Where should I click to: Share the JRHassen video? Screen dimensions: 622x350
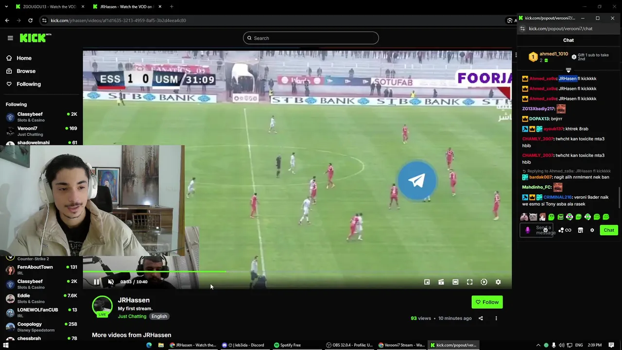481,318
